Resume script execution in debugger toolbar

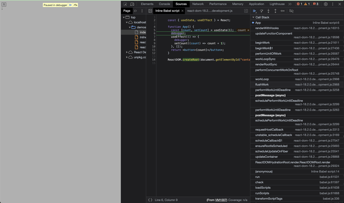point(254,11)
